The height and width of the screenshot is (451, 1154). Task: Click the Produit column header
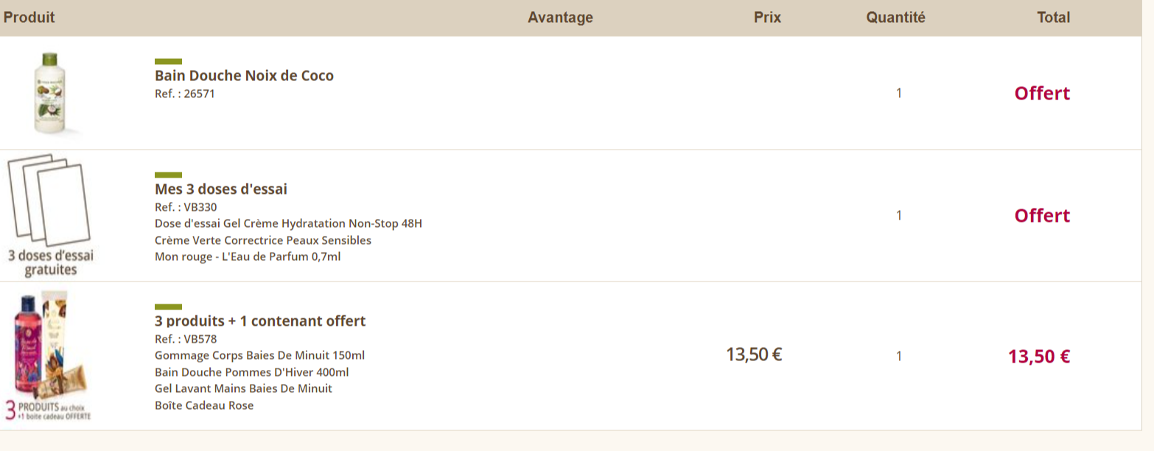coord(29,18)
